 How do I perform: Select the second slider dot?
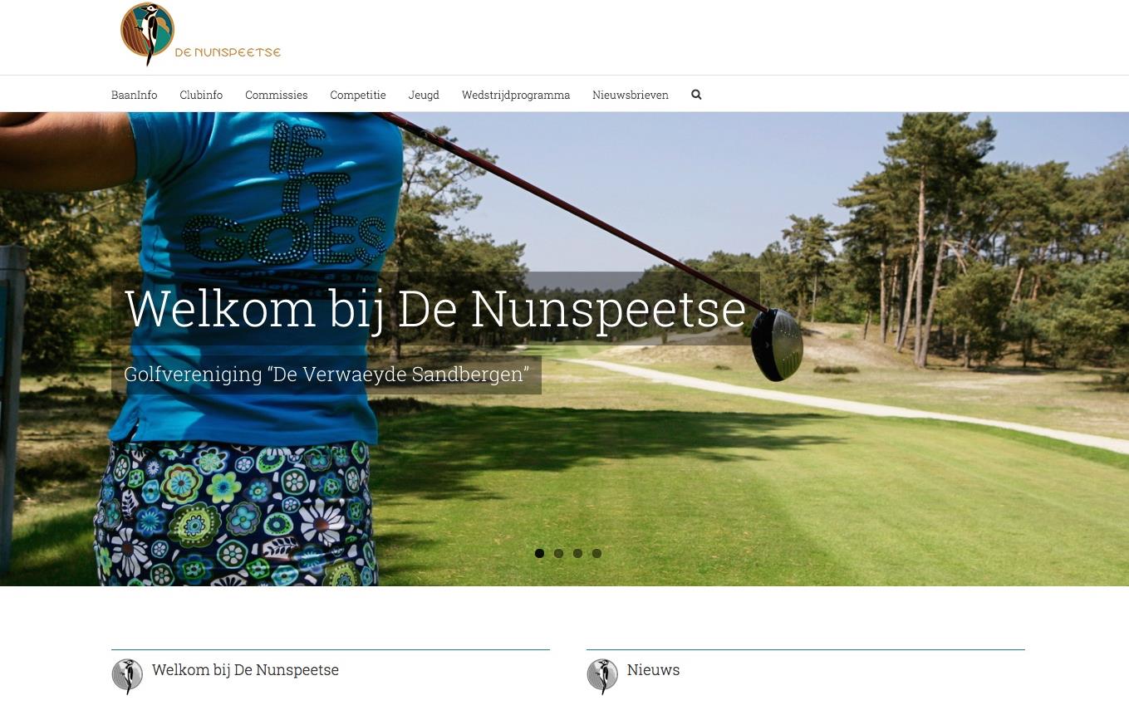tap(558, 553)
